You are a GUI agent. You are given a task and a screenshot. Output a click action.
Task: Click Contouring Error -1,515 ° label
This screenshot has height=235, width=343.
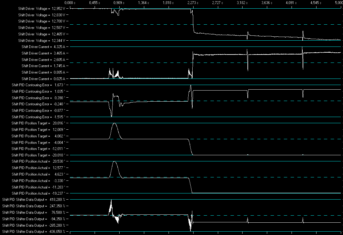(x=39, y=117)
